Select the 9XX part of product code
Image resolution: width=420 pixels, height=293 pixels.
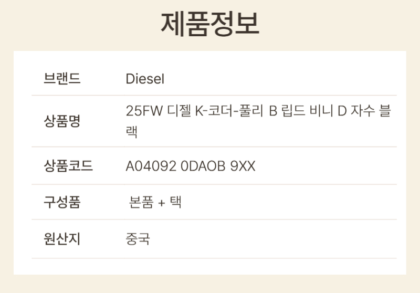pos(243,166)
